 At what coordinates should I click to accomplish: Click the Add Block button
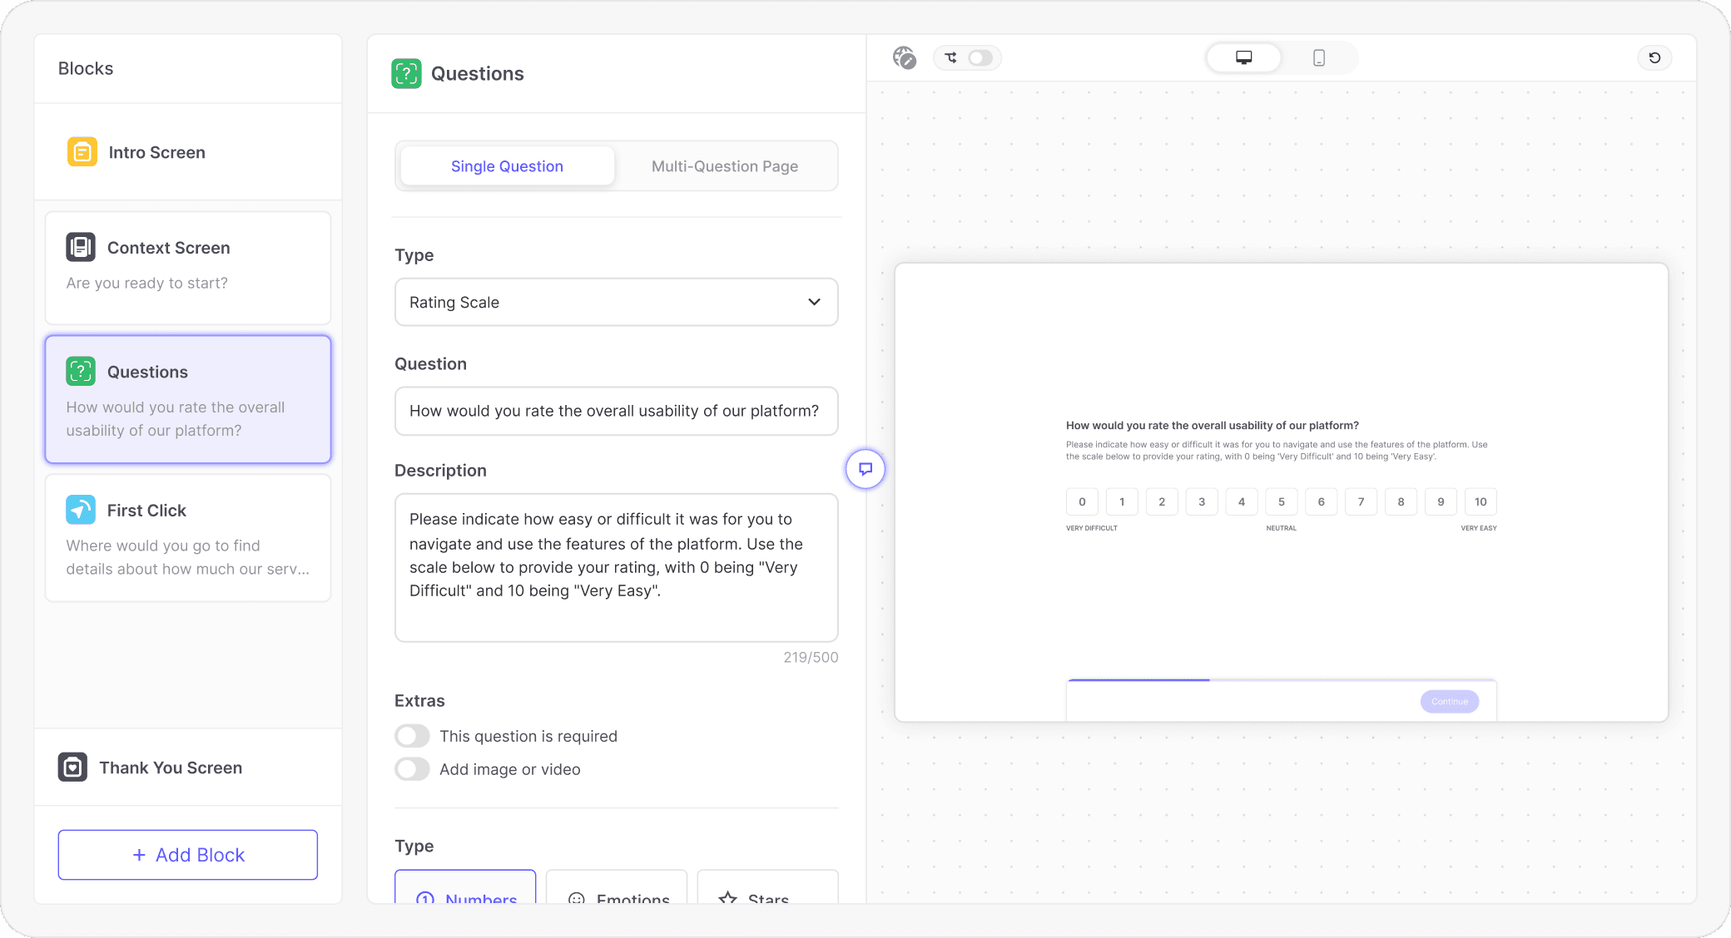(188, 855)
